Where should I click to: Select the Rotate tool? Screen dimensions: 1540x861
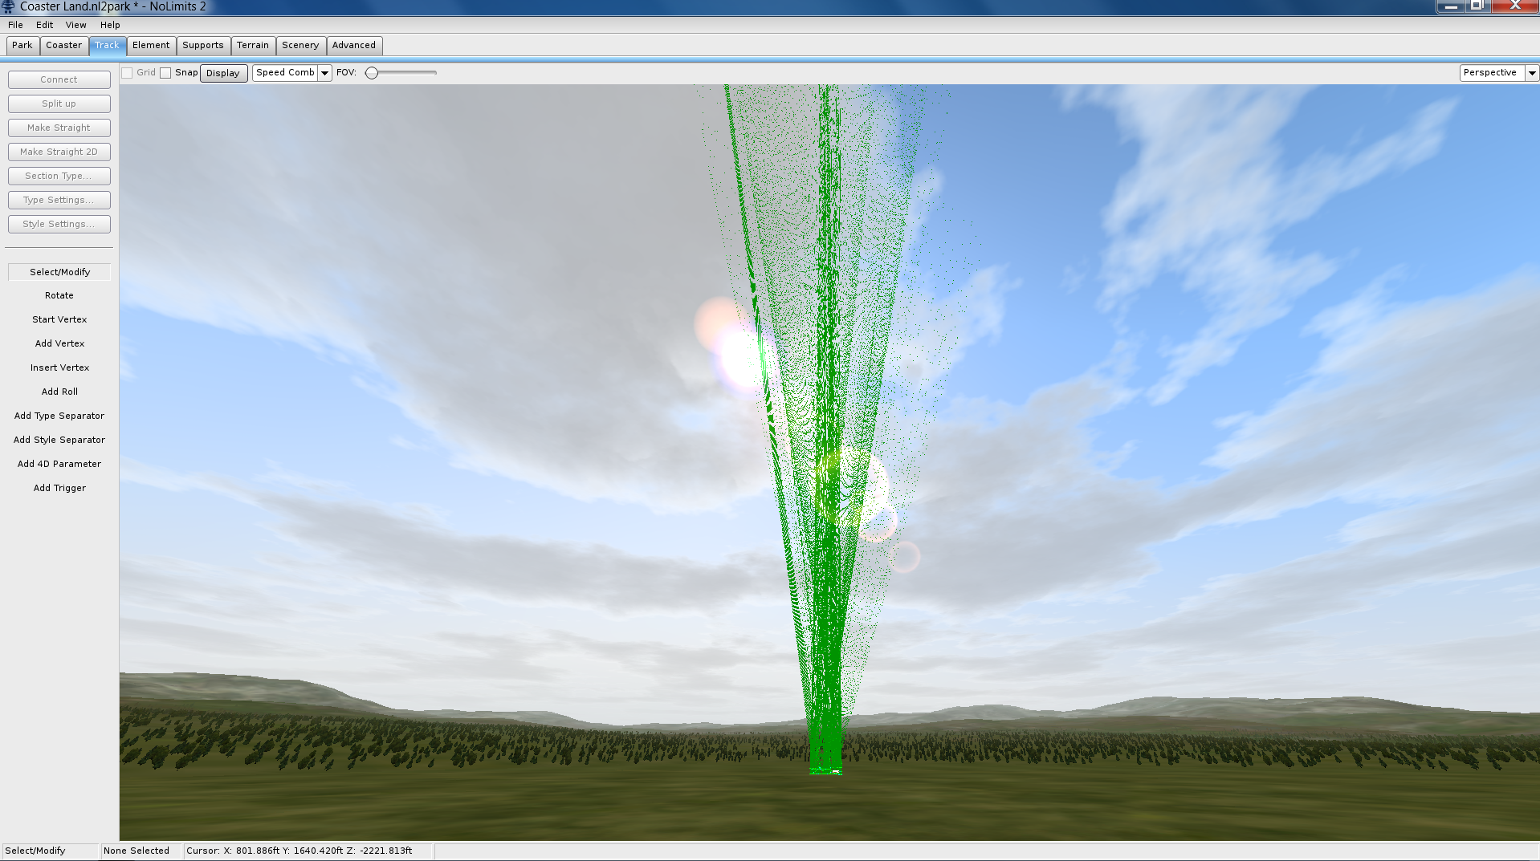coord(59,295)
